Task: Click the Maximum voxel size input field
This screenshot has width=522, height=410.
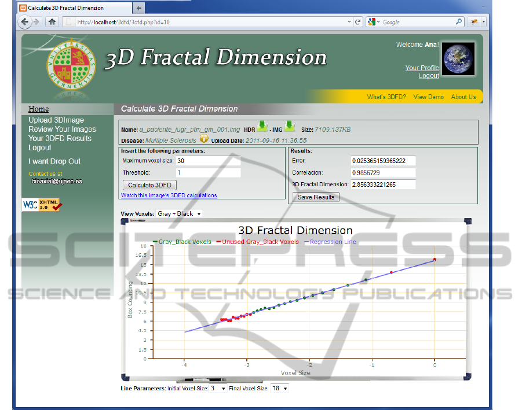Action: [x=208, y=161]
